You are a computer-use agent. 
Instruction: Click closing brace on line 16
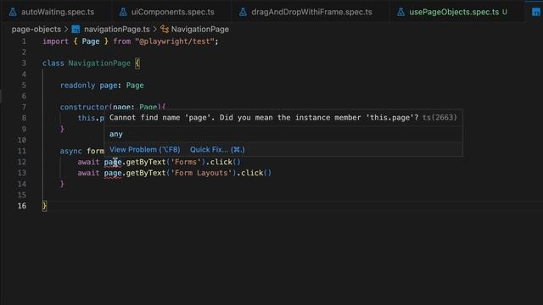44,206
